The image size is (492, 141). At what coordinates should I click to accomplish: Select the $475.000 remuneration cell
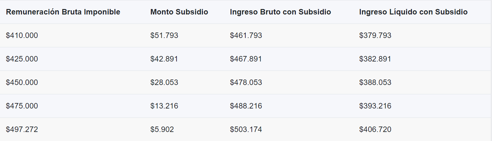[22, 106]
